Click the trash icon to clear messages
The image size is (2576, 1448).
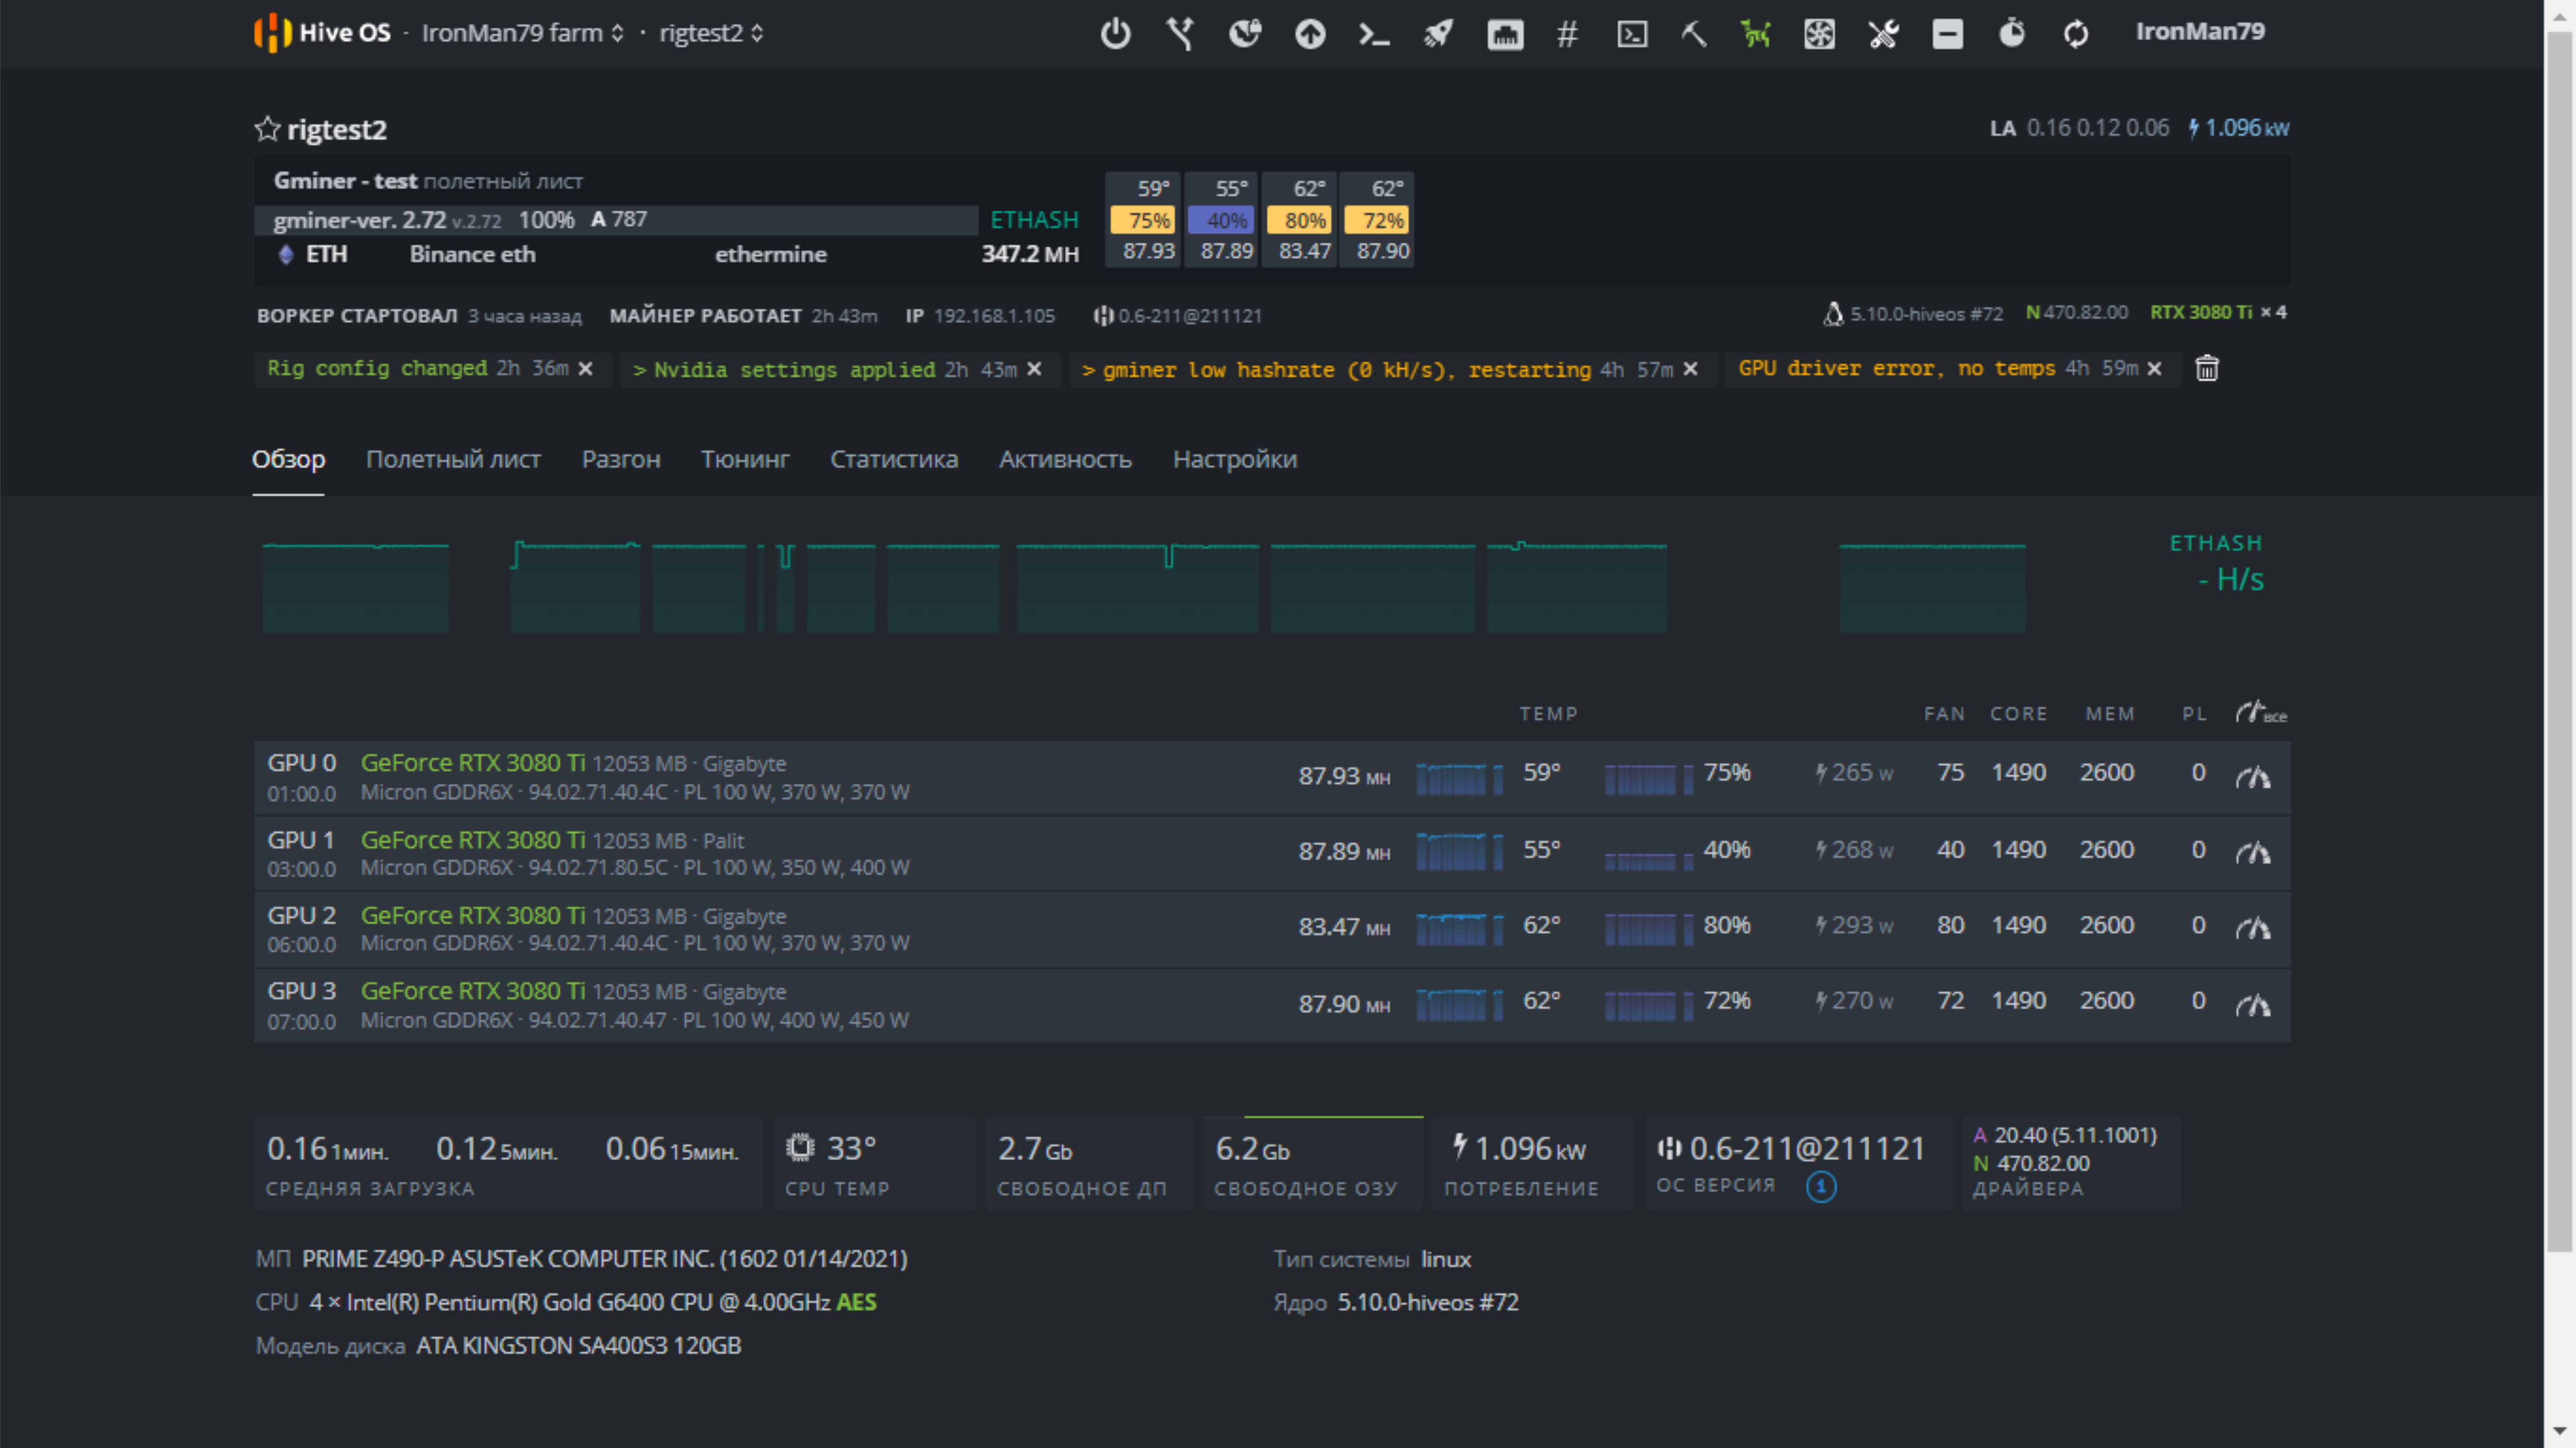click(x=2208, y=368)
